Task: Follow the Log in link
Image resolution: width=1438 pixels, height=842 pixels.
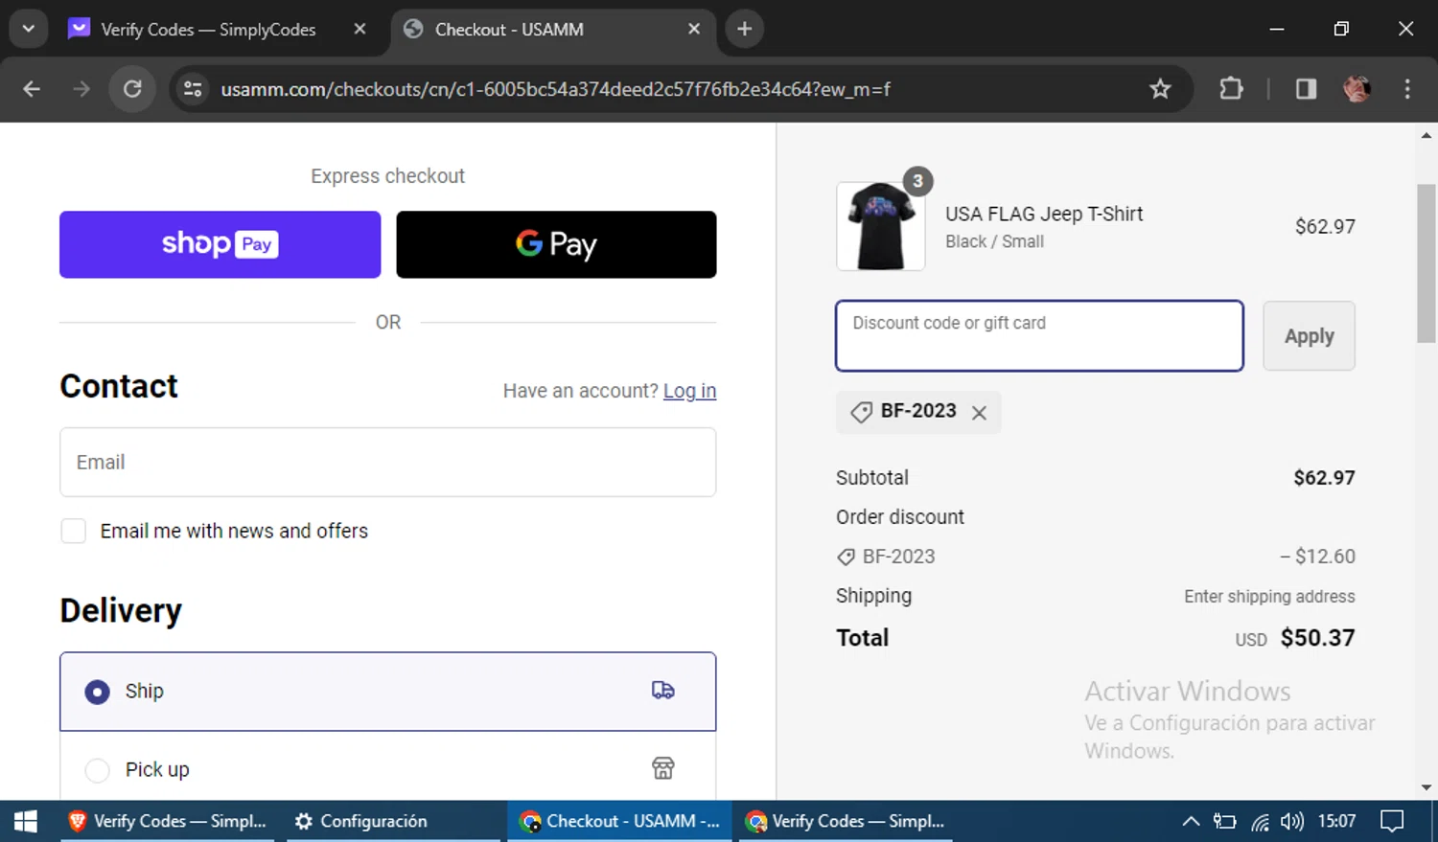Action: pyautogui.click(x=689, y=391)
